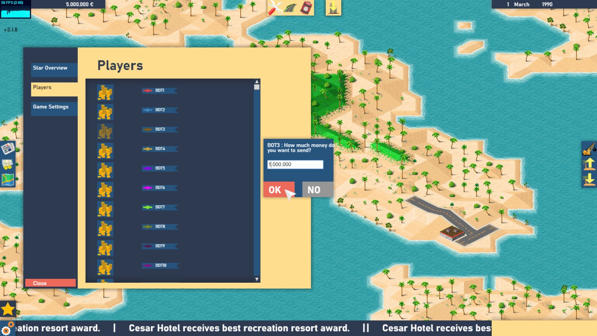597x336 pixels.
Task: Select the wrecking crane tool
Action: [589, 149]
